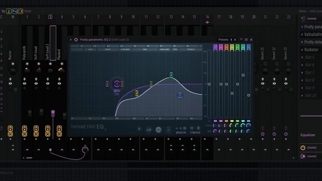
Task: Click the audio output icon in mixer side panel
Action: pos(303,156)
